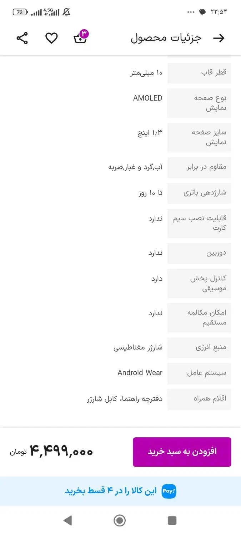The image size is (241, 535).
Task: Tap the Android recent apps button
Action: pyautogui.click(x=172, y=520)
